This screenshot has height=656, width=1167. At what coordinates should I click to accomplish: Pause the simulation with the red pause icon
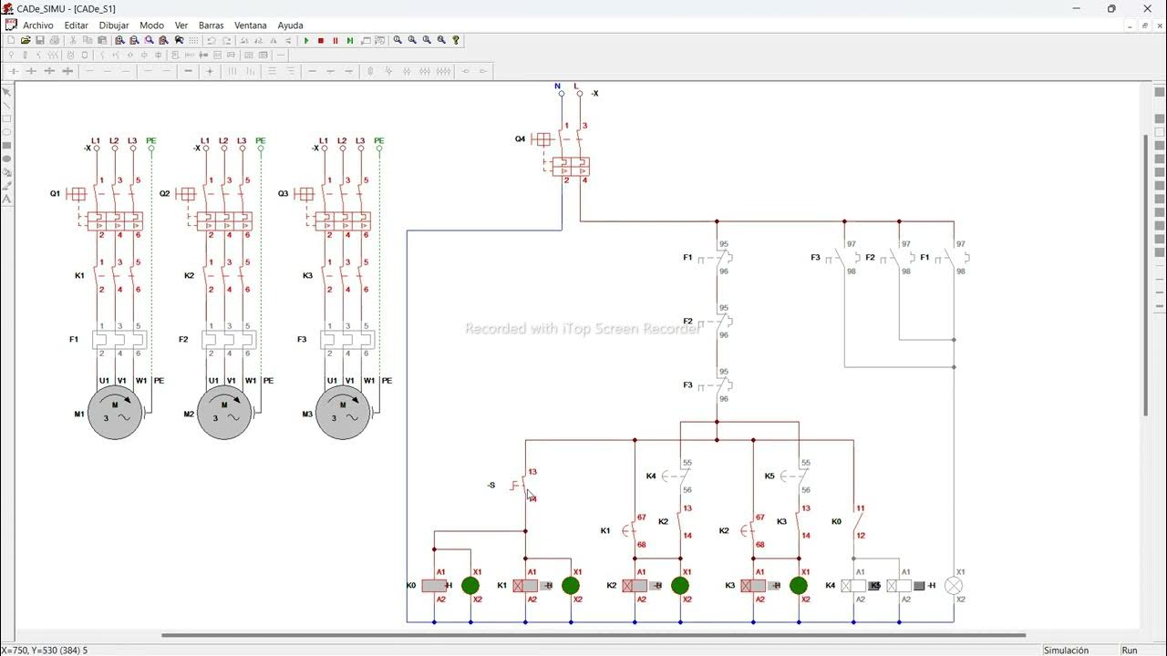336,40
